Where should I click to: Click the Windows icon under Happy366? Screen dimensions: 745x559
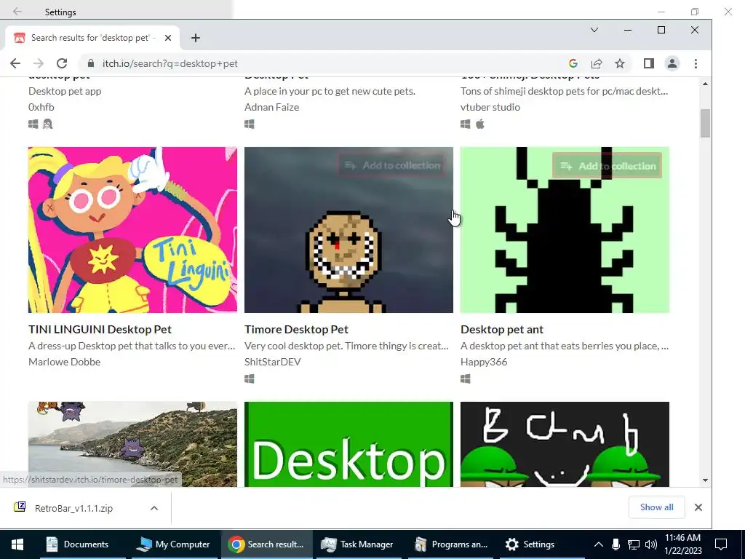(x=466, y=378)
